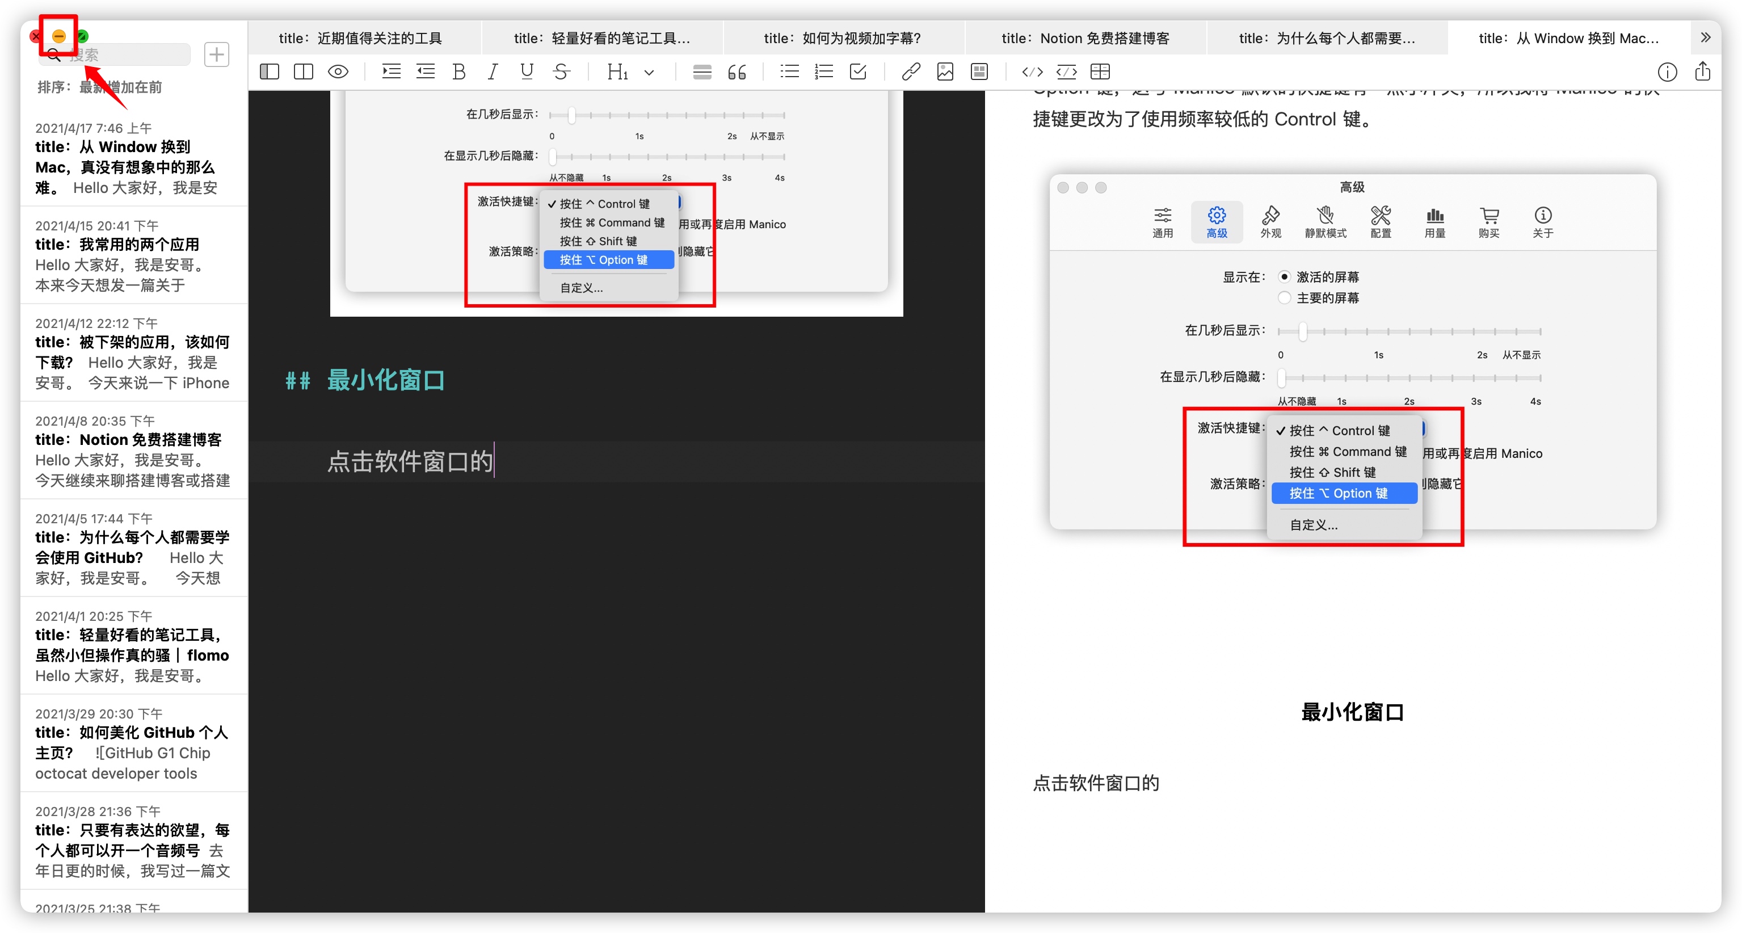Toggle the split editor view
Screen dimensions: 1742x933
pyautogui.click(x=304, y=72)
